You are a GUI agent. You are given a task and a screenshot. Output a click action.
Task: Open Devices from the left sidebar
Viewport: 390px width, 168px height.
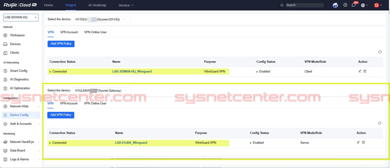[15, 44]
